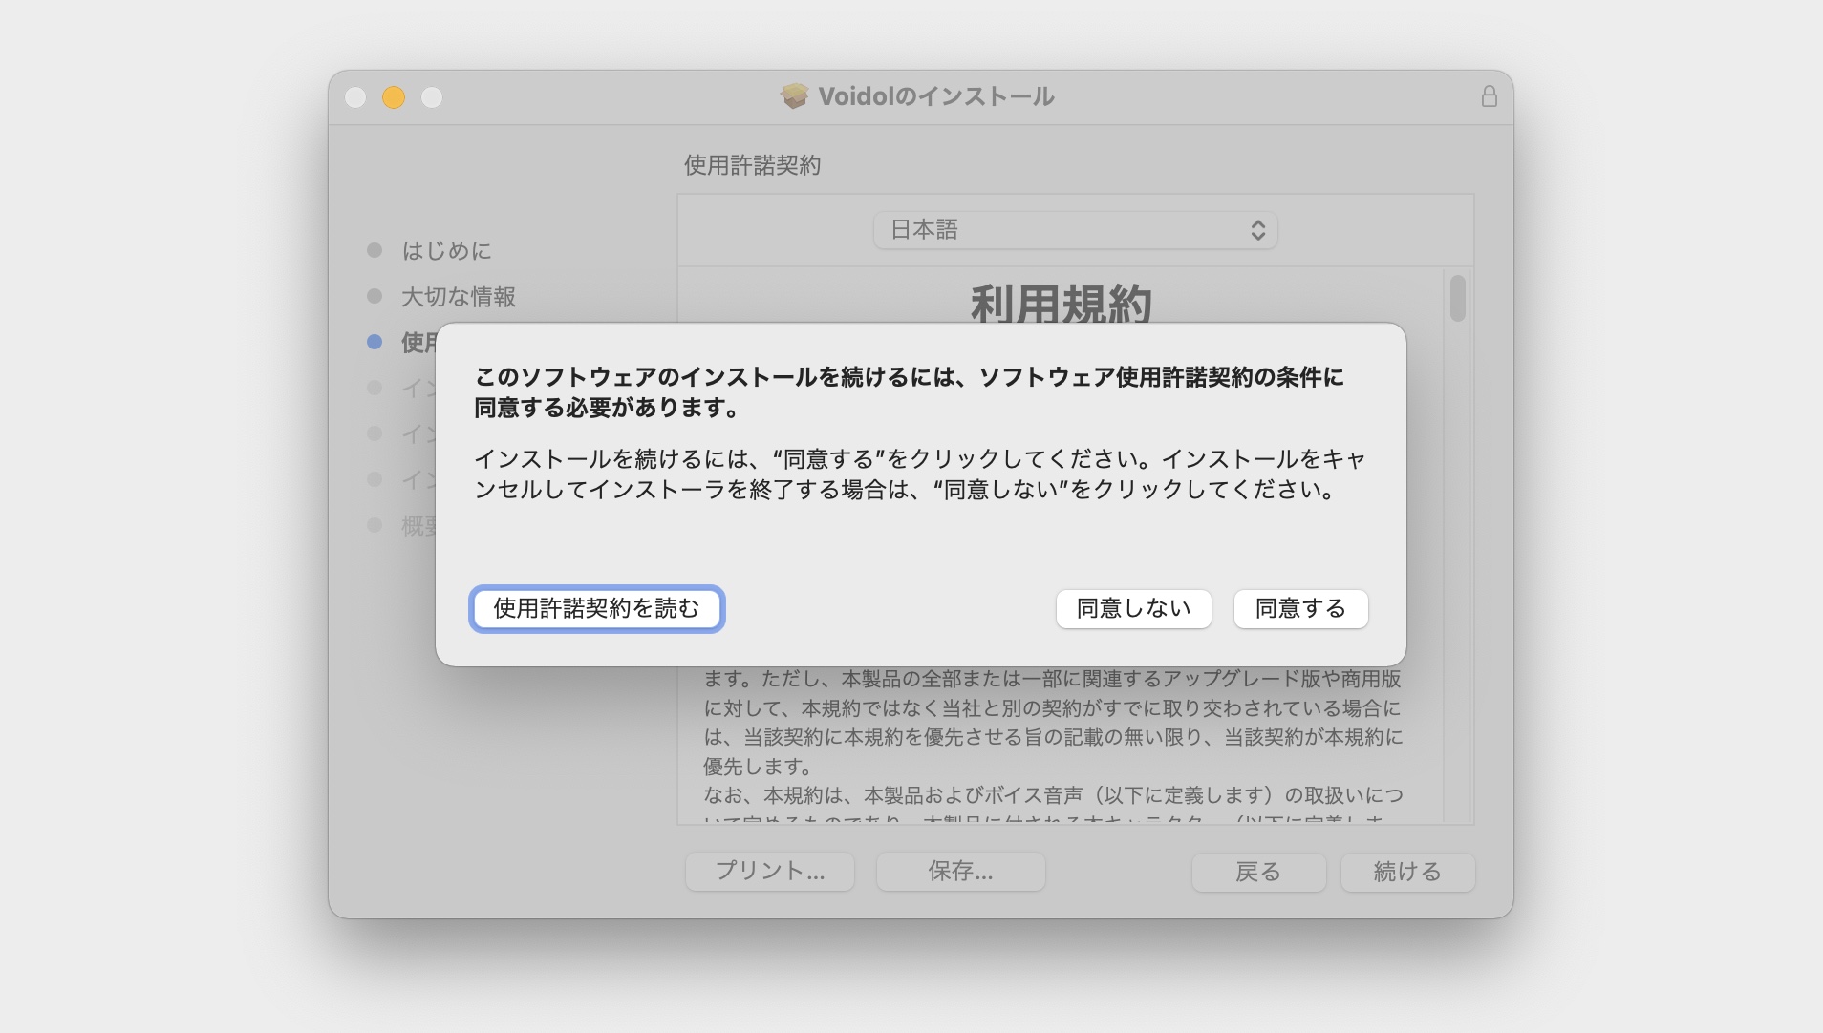
Task: Click 保存… to save the license text
Action: tap(960, 872)
